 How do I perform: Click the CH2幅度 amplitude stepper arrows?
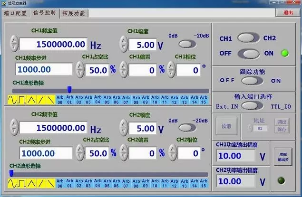[124, 128]
